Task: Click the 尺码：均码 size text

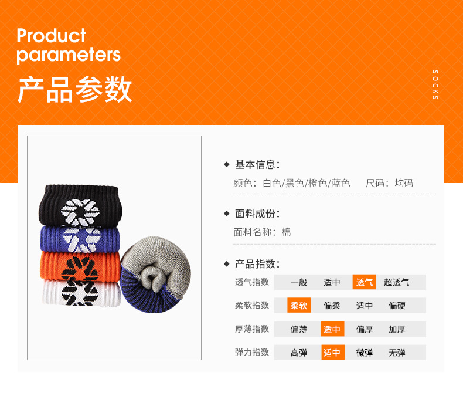Action: 389,183
